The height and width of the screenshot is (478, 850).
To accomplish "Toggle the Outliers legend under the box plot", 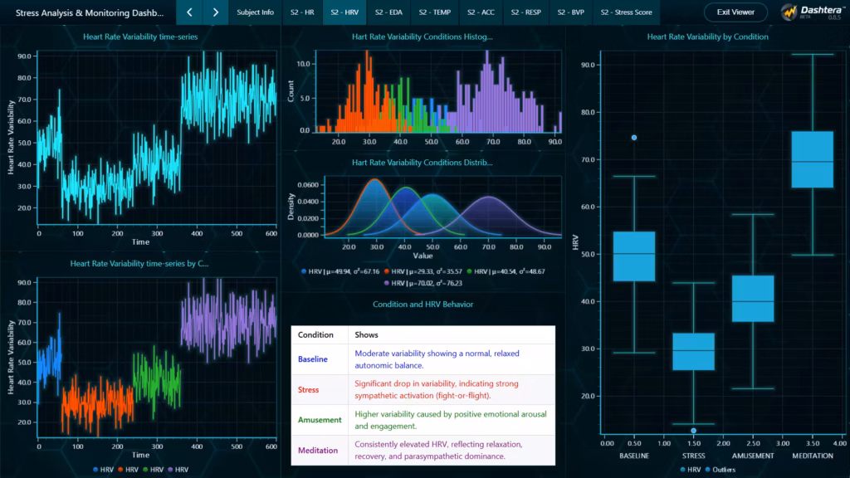I will tap(708, 471).
